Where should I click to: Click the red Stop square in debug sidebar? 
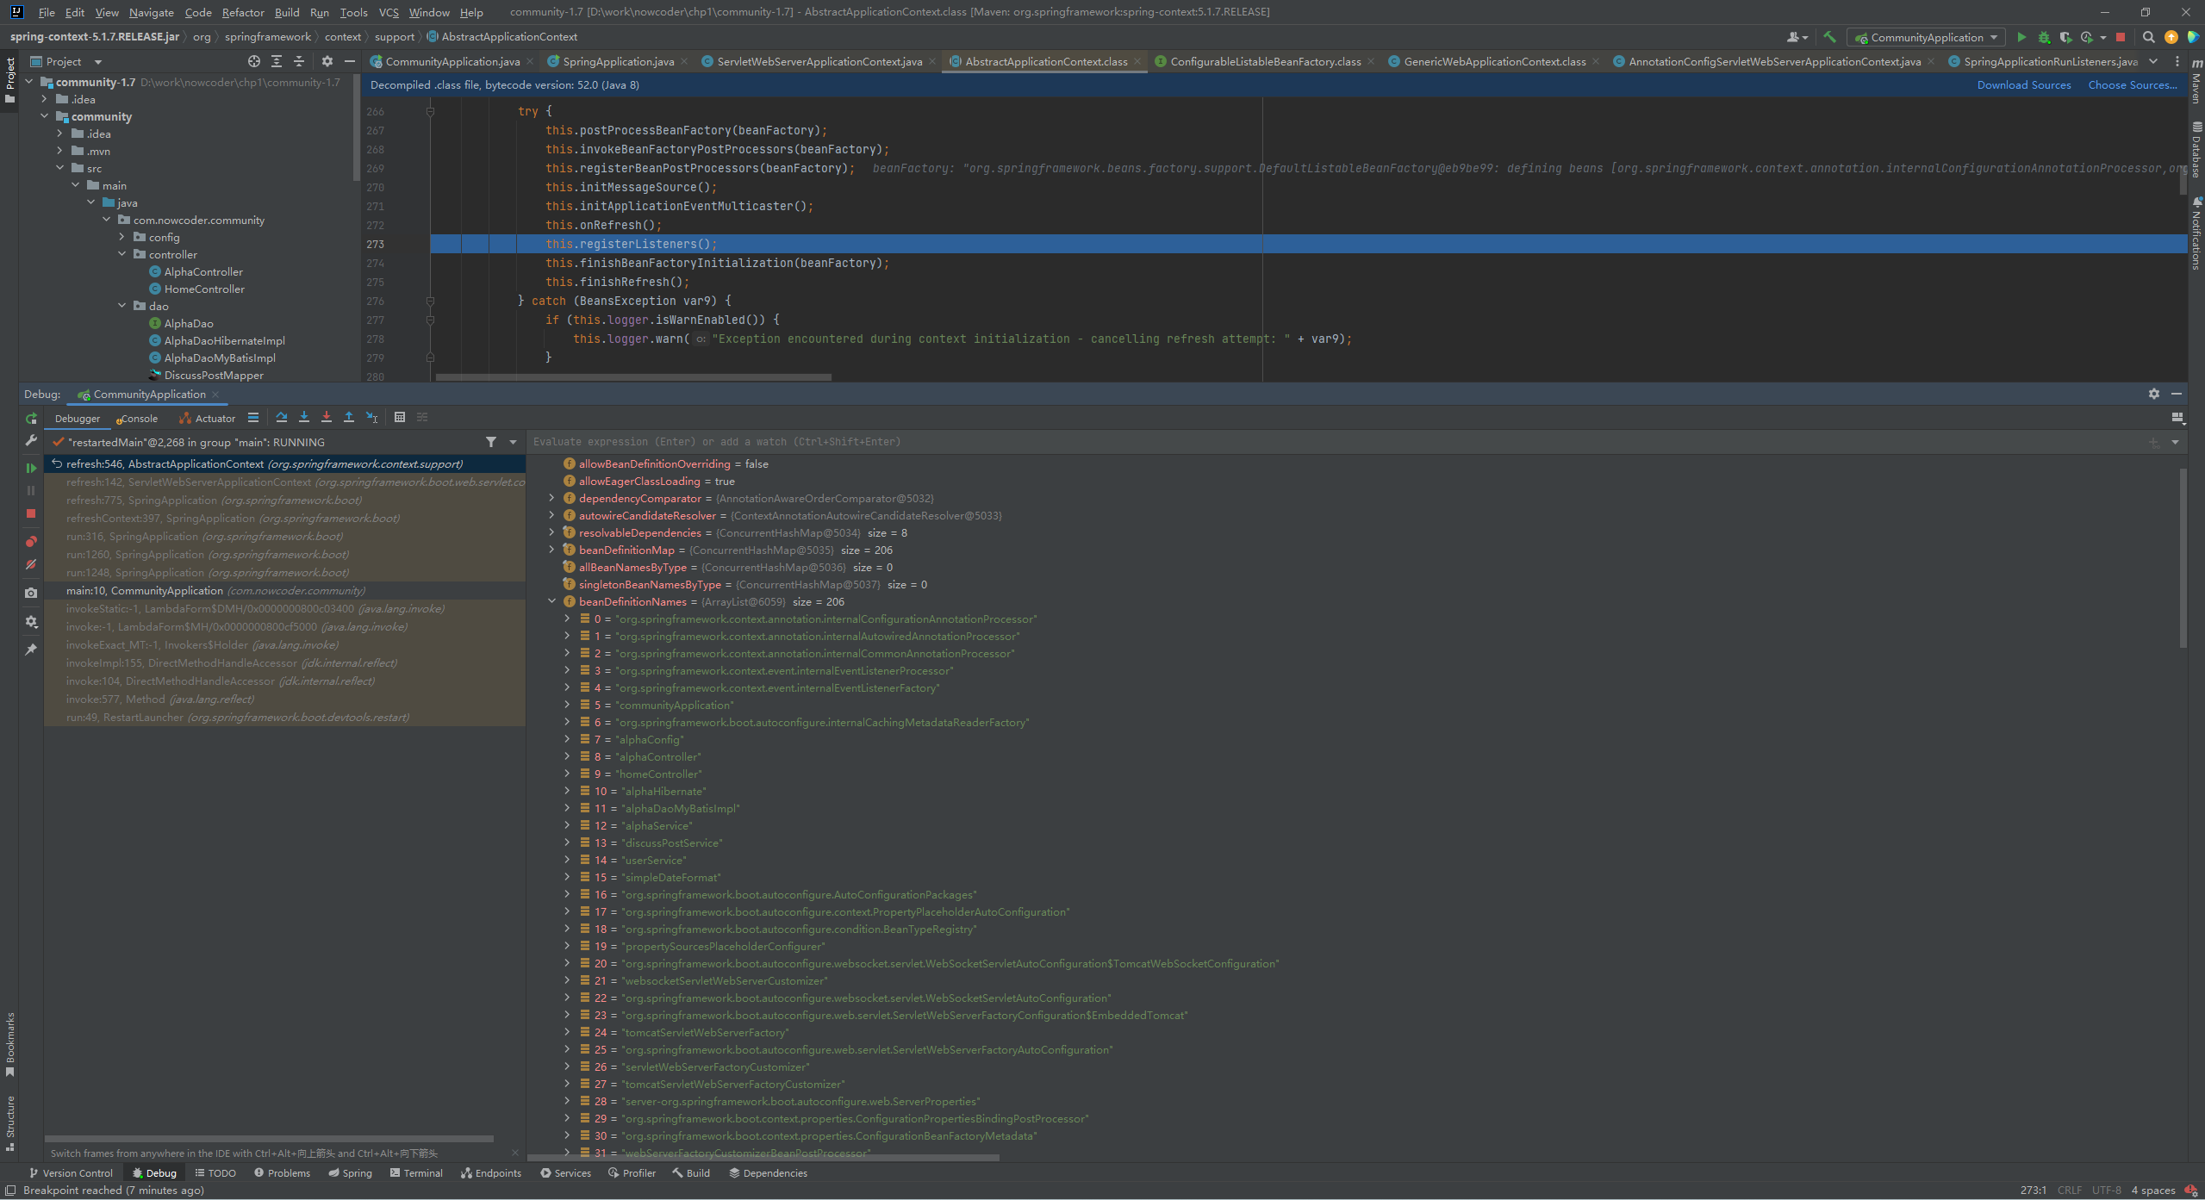[31, 513]
